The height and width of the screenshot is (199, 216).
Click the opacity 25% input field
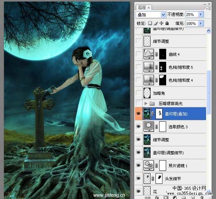pos(192,14)
